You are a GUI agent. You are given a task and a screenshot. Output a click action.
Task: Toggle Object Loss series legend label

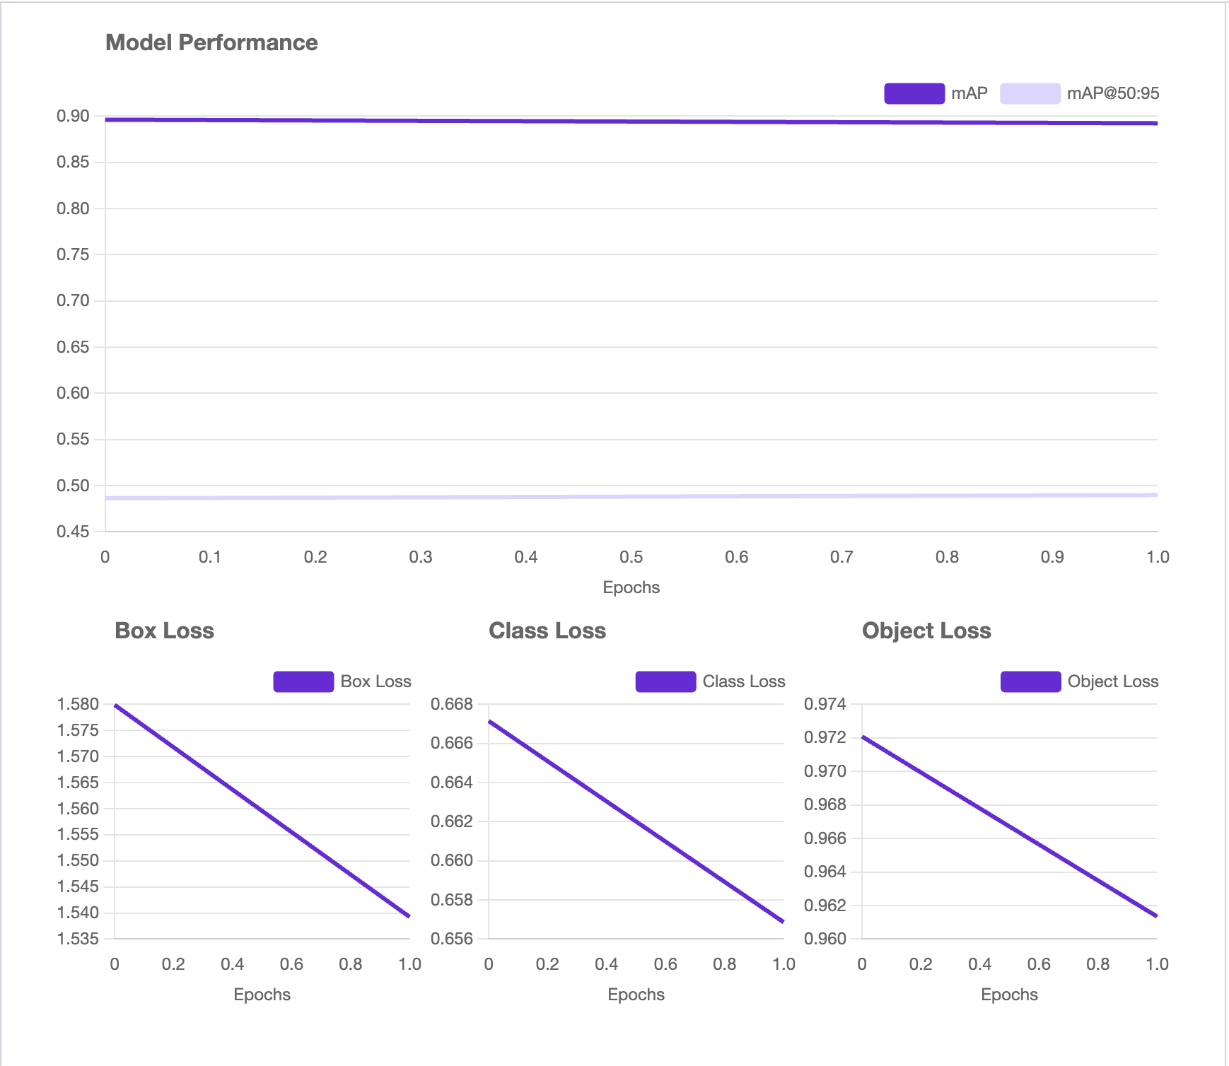[x=1112, y=681]
